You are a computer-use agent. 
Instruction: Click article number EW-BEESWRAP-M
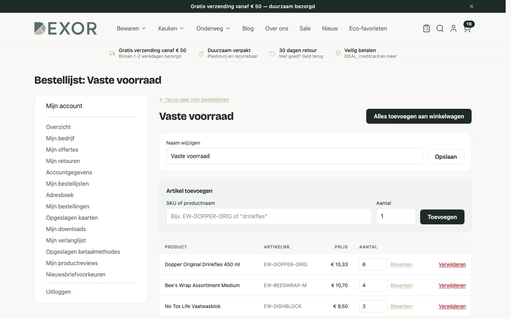click(x=285, y=285)
